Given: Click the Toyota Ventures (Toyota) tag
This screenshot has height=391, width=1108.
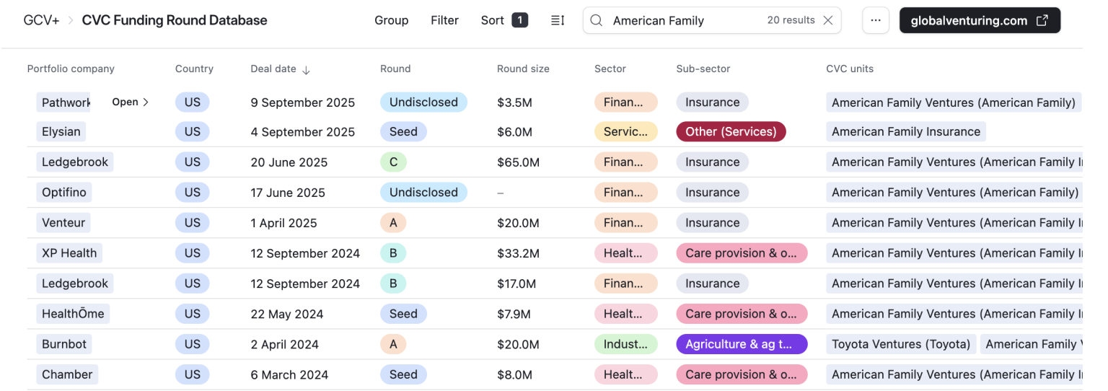Looking at the screenshot, I should (x=900, y=344).
